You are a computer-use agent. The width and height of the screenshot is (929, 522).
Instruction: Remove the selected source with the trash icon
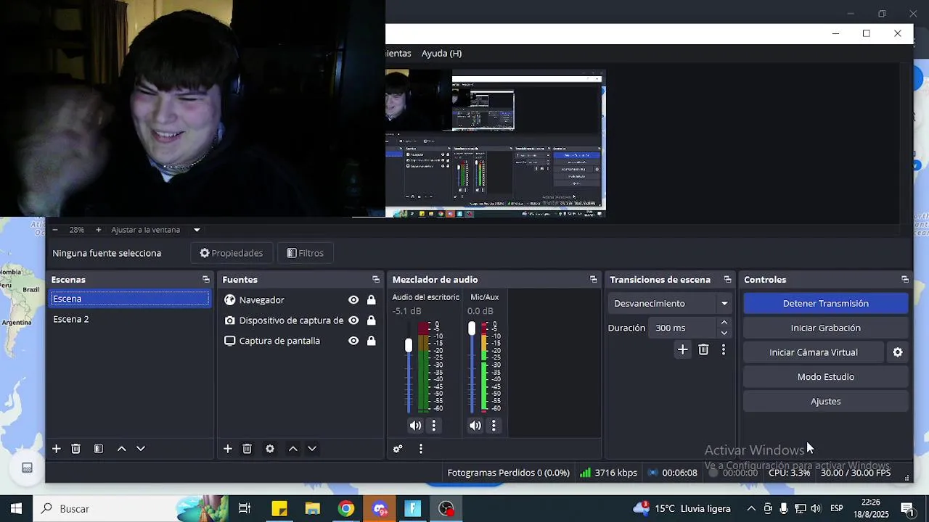[247, 449]
